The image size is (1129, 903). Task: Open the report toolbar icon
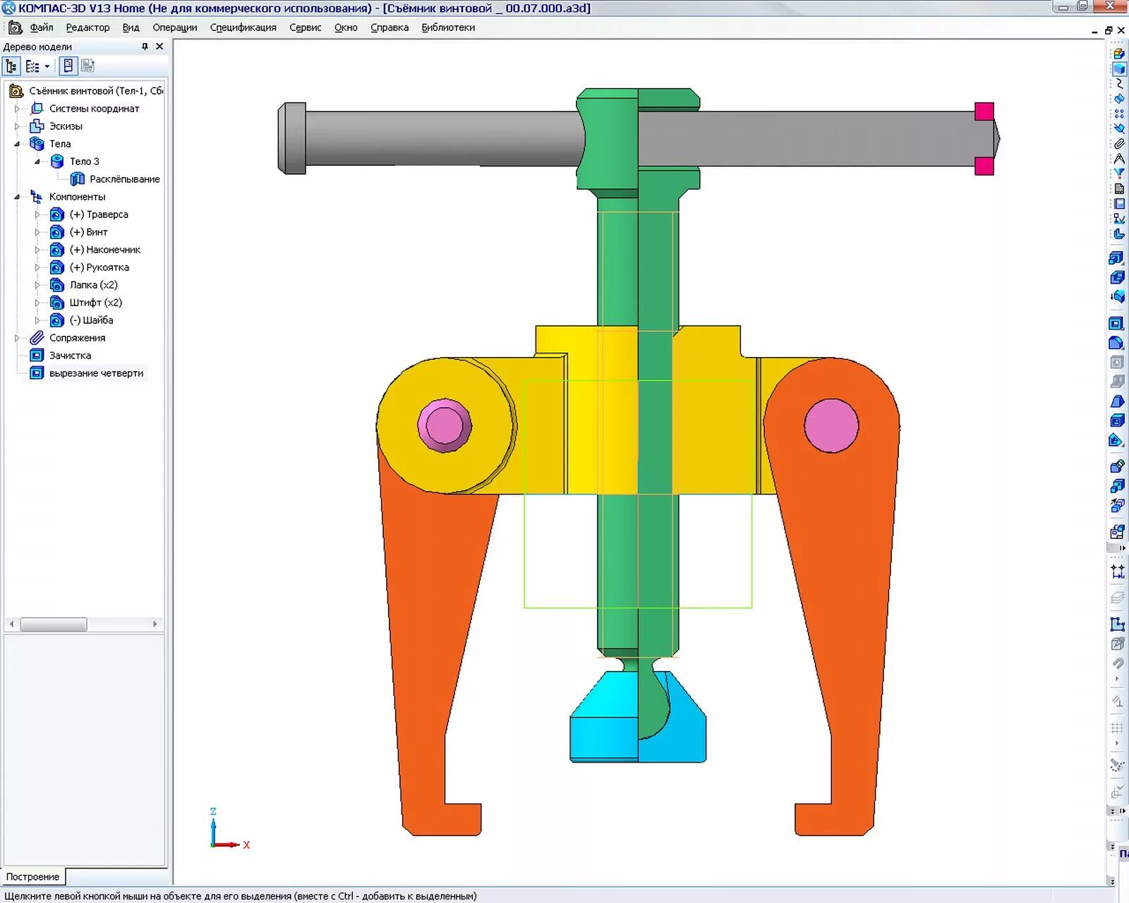tap(1119, 204)
